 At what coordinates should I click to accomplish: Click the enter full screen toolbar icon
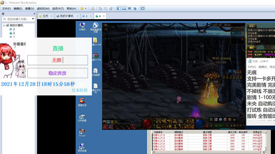point(130,8)
